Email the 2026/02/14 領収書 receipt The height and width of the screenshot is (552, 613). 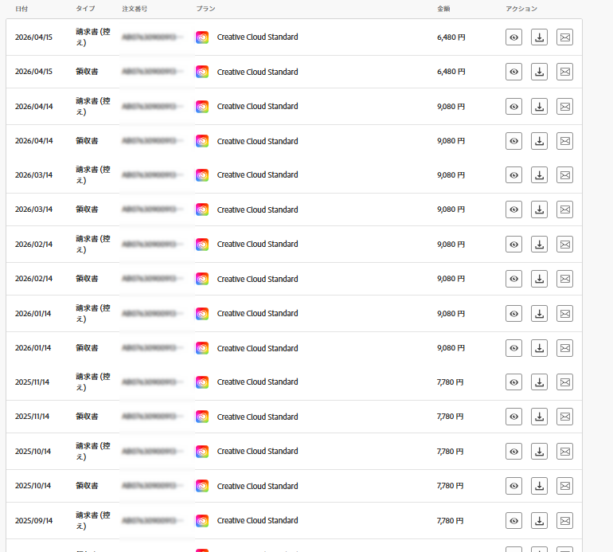[x=565, y=279]
